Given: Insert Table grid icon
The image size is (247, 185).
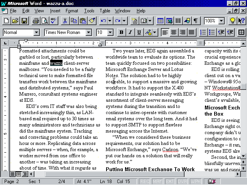Looking at the screenshot, I should pos(160,21).
